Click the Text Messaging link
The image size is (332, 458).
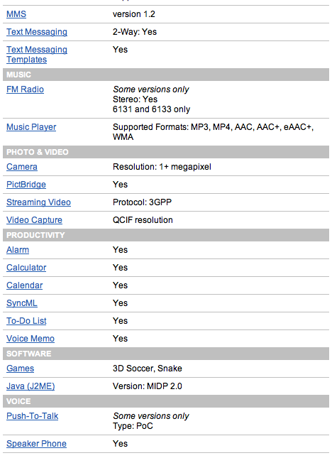pos(37,32)
